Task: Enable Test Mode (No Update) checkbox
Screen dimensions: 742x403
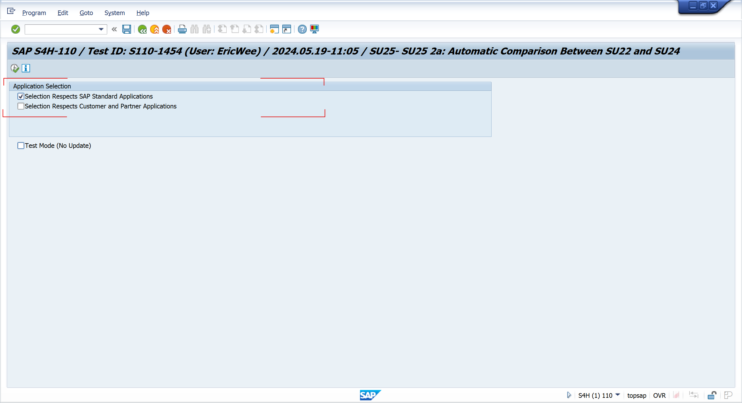Action: point(21,146)
